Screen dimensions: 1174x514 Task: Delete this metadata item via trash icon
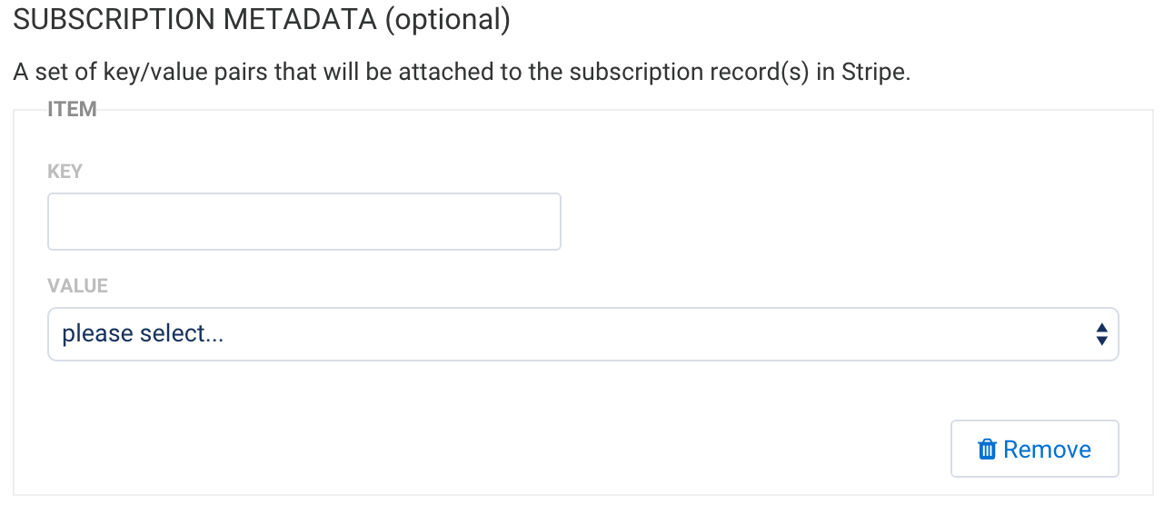(x=987, y=450)
